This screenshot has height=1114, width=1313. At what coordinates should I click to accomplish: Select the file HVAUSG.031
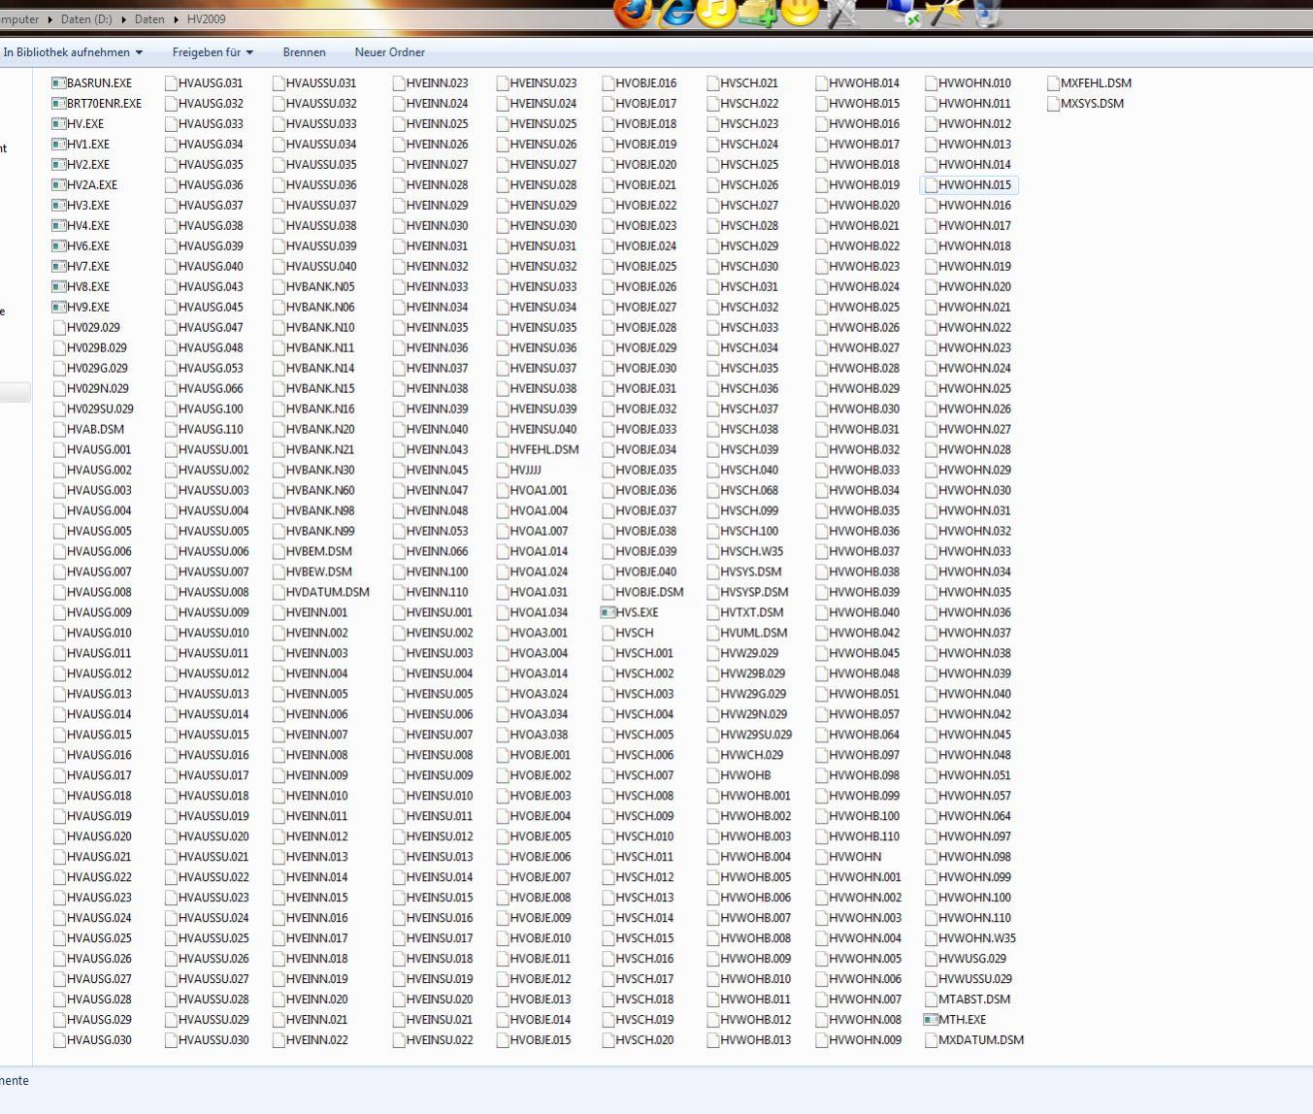[x=204, y=83]
